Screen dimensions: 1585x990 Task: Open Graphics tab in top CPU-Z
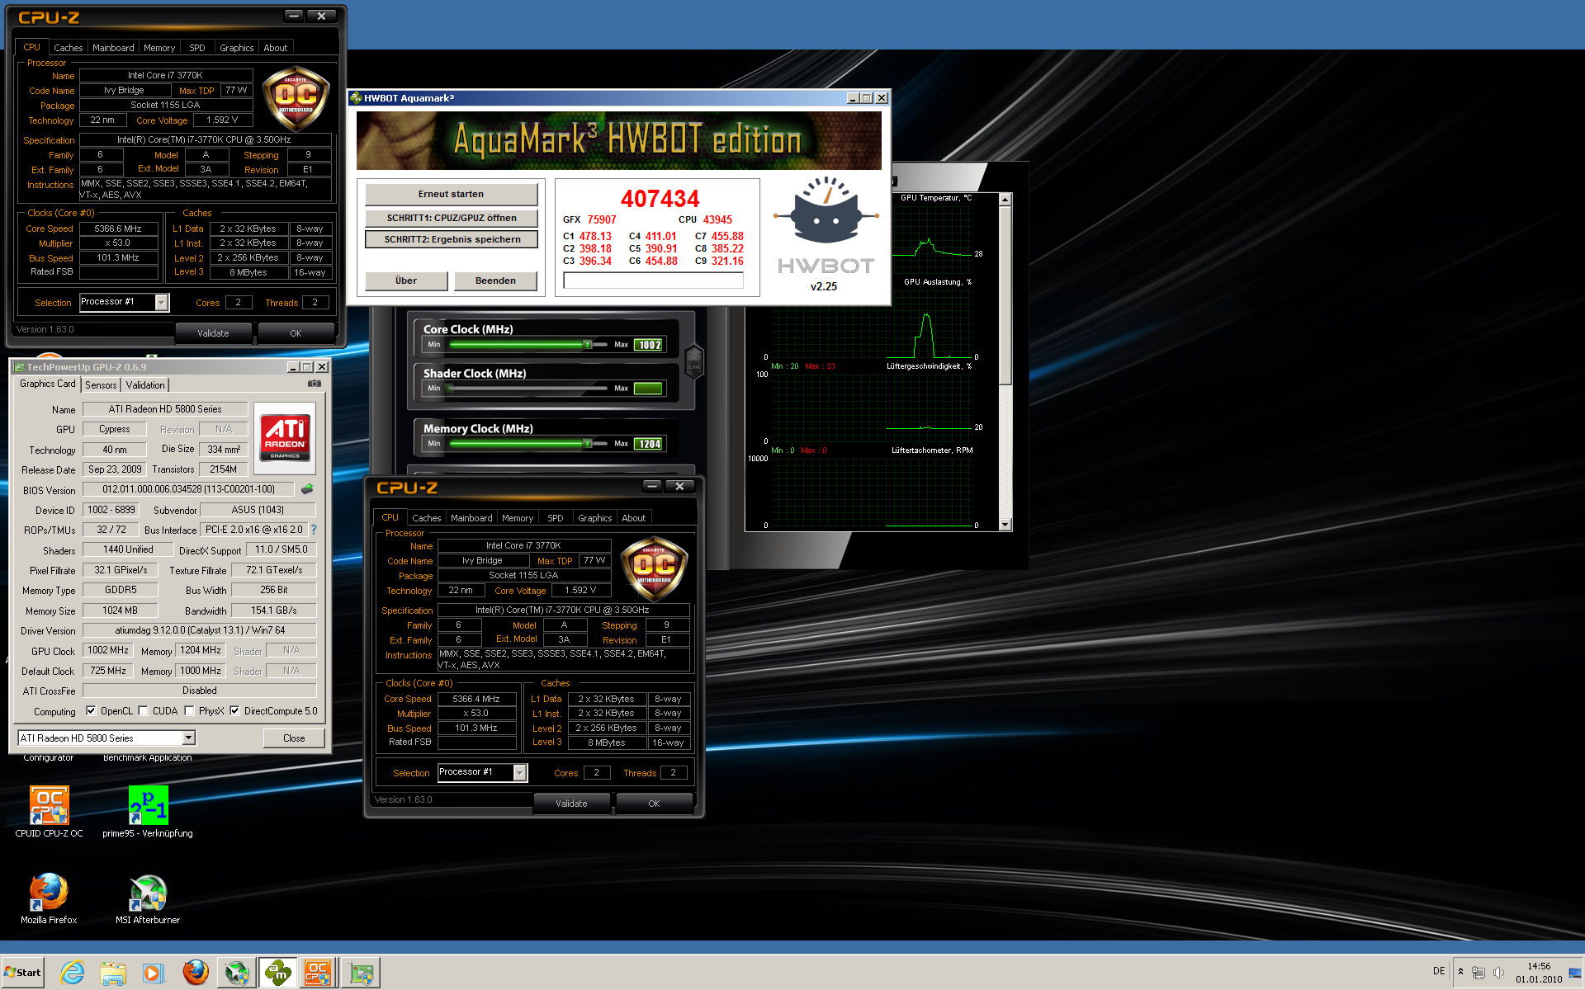[237, 48]
